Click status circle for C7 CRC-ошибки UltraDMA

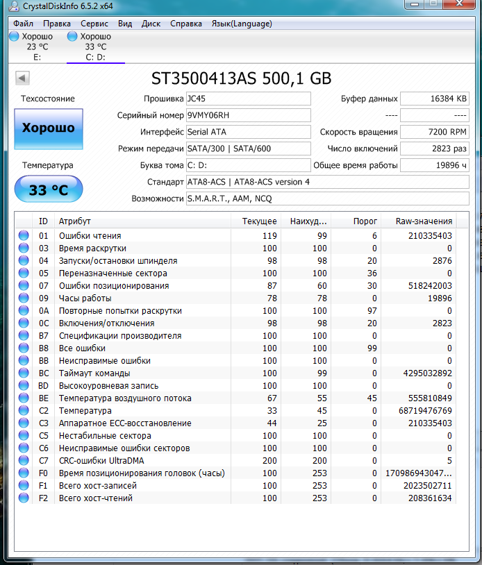pos(24,460)
